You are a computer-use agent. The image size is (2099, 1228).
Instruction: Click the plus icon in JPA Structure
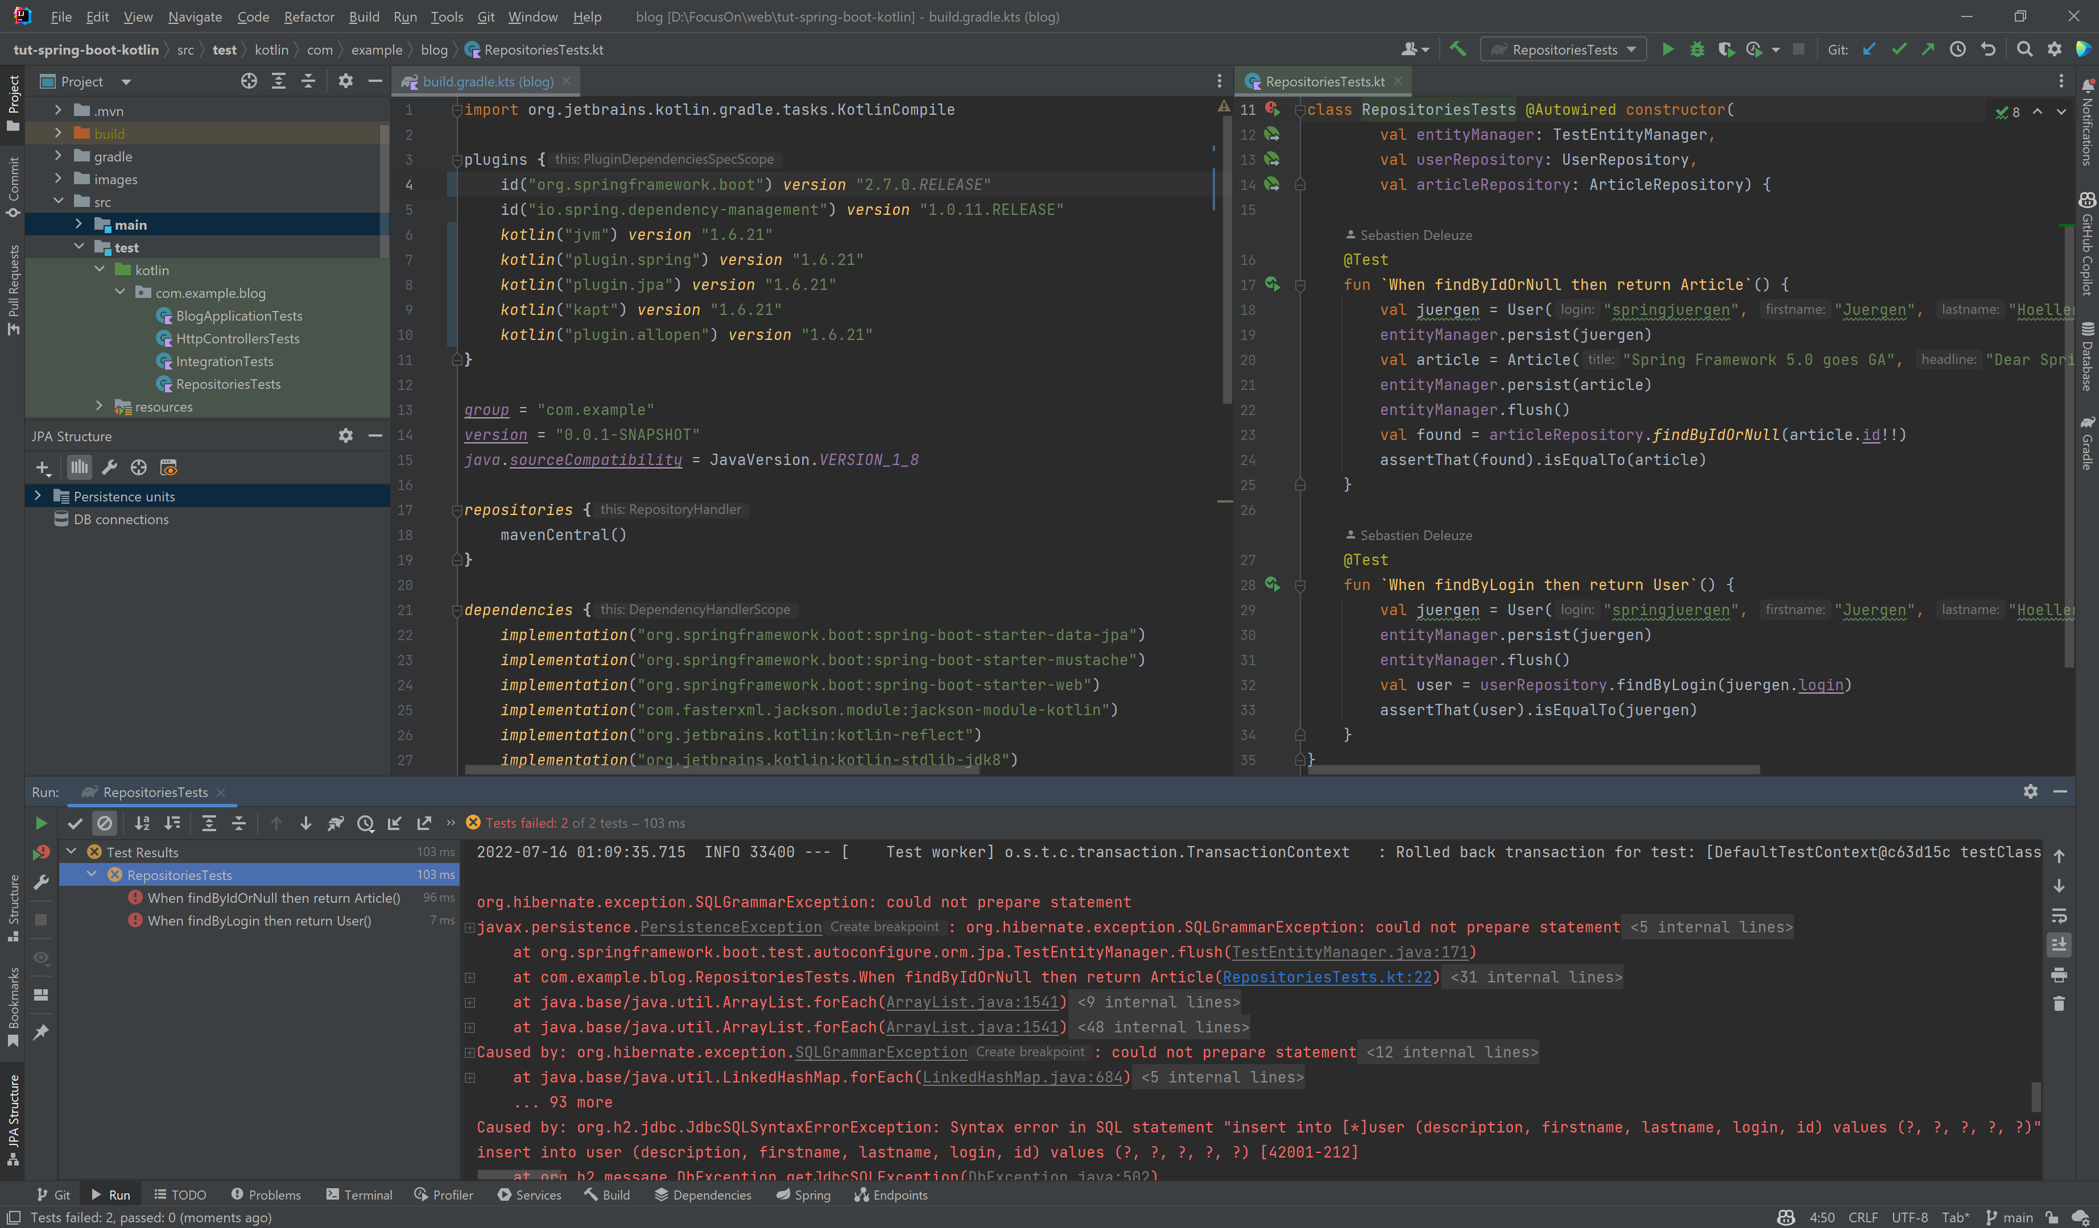click(43, 468)
